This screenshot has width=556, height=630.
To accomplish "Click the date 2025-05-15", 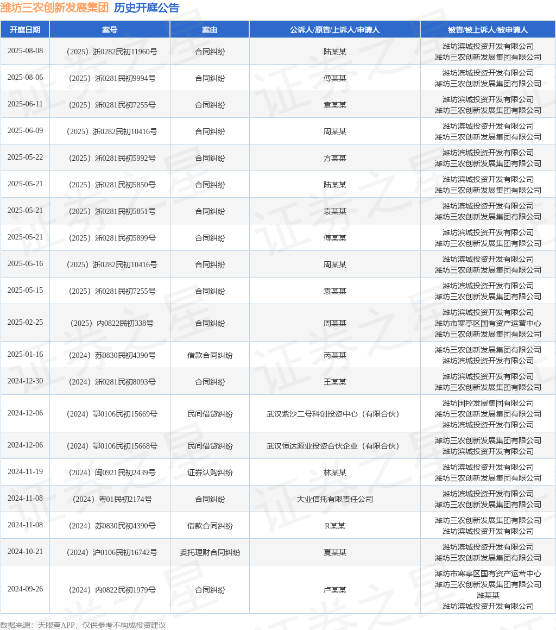I will pos(25,291).
